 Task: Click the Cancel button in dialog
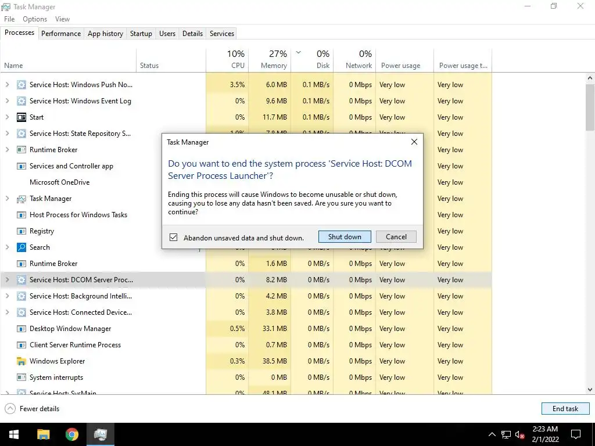[x=396, y=237]
